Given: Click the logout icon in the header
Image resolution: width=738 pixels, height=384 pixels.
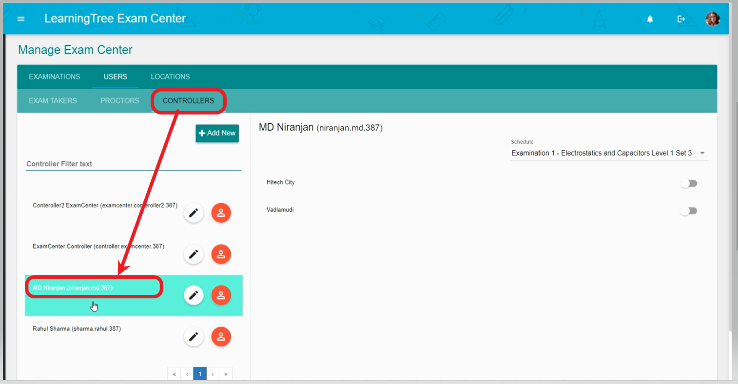Looking at the screenshot, I should (681, 19).
